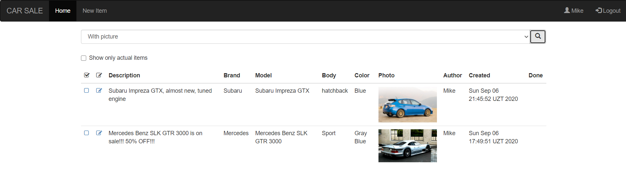Click the Done column header
This screenshot has width=626, height=174.
pos(535,75)
